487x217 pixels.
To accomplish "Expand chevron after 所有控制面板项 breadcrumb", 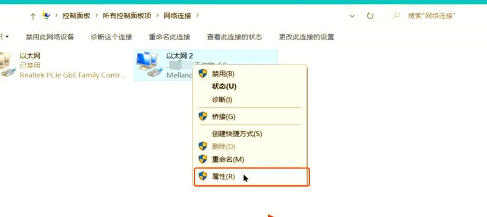I will click(x=157, y=16).
